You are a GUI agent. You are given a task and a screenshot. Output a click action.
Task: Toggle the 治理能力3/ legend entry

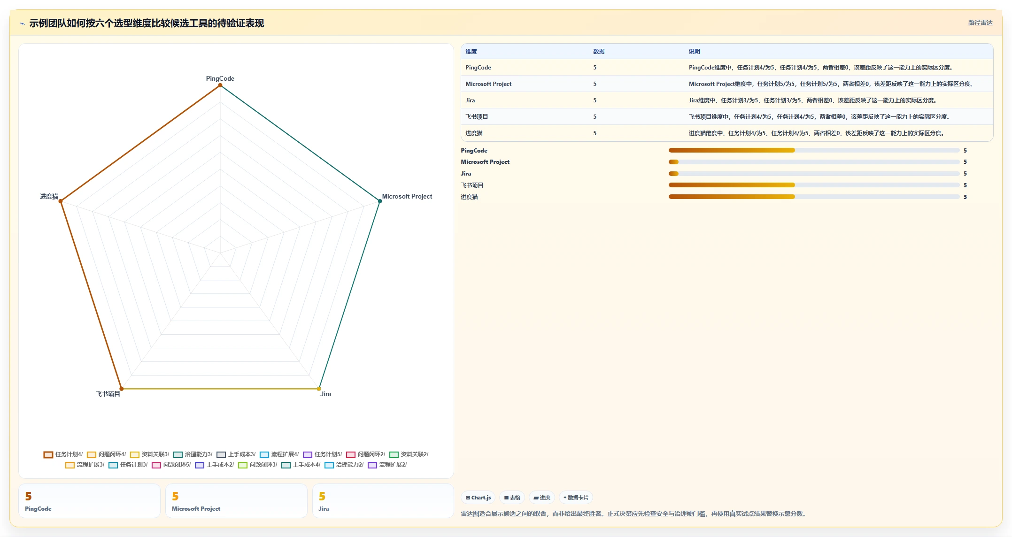click(193, 454)
